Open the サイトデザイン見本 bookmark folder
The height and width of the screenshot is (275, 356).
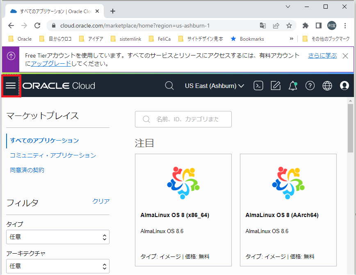tap(201, 39)
